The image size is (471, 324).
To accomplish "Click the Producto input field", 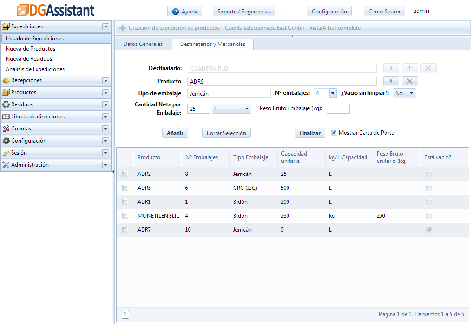I will coord(282,81).
